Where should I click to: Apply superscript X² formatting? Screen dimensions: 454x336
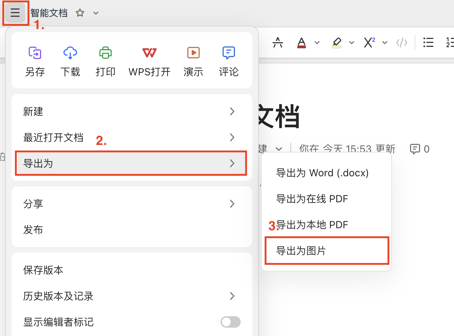pos(369,43)
